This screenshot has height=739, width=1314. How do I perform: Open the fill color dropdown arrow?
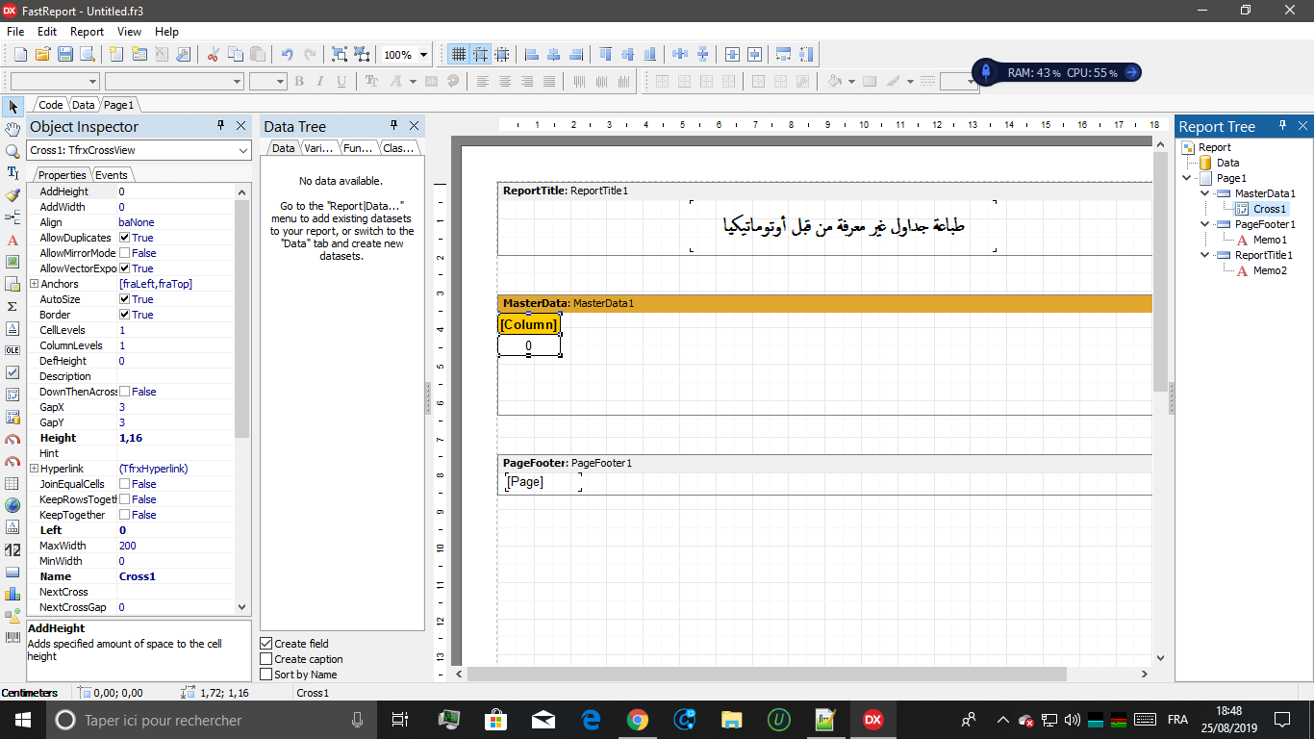click(851, 82)
